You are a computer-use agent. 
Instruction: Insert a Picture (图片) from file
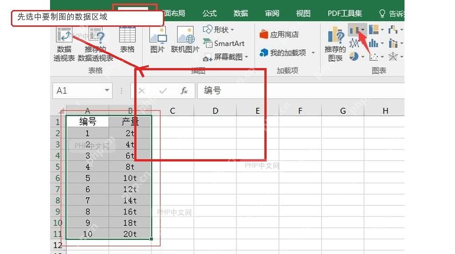click(x=157, y=40)
